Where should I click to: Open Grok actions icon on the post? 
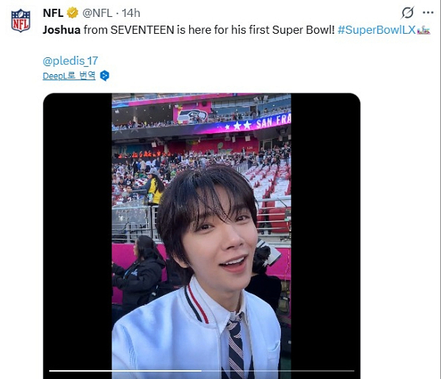407,13
